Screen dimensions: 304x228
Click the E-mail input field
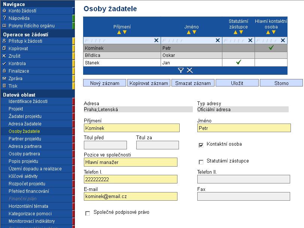[x=131, y=197]
